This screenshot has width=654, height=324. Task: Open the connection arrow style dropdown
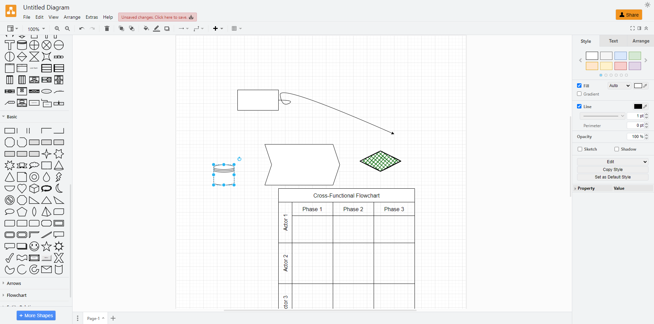coord(184,29)
